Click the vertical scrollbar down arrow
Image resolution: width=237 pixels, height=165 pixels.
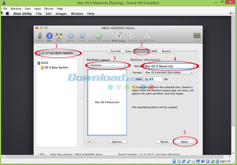[x=233, y=153]
